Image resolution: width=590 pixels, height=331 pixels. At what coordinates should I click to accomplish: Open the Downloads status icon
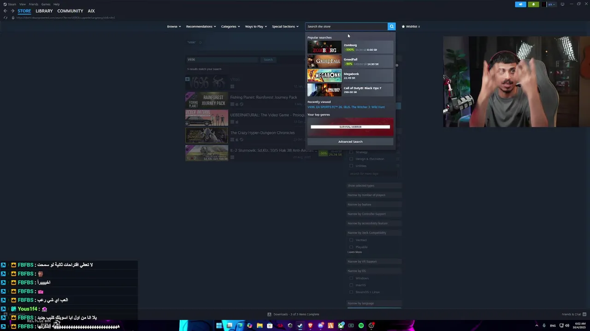point(269,314)
